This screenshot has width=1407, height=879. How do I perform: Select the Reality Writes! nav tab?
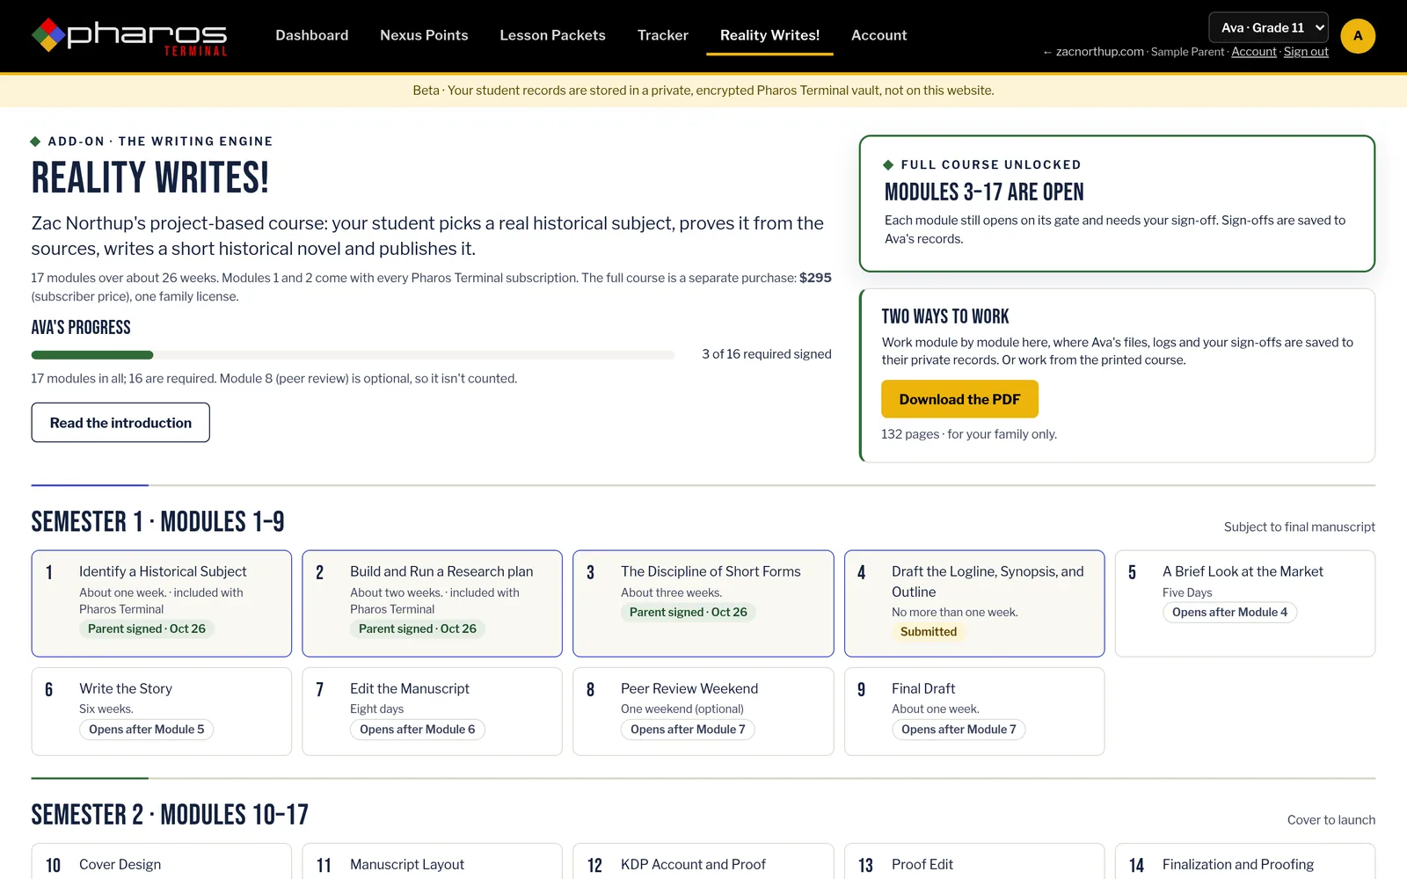coord(769,35)
